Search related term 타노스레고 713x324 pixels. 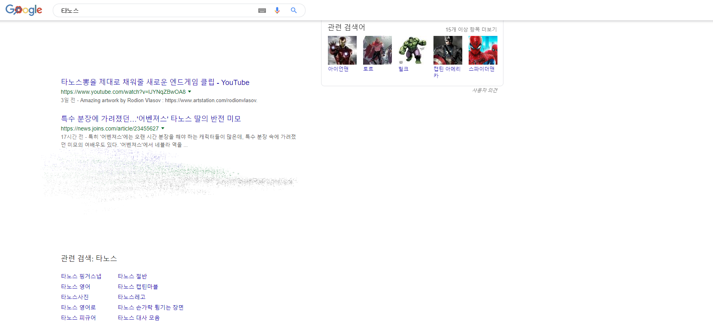(x=132, y=297)
